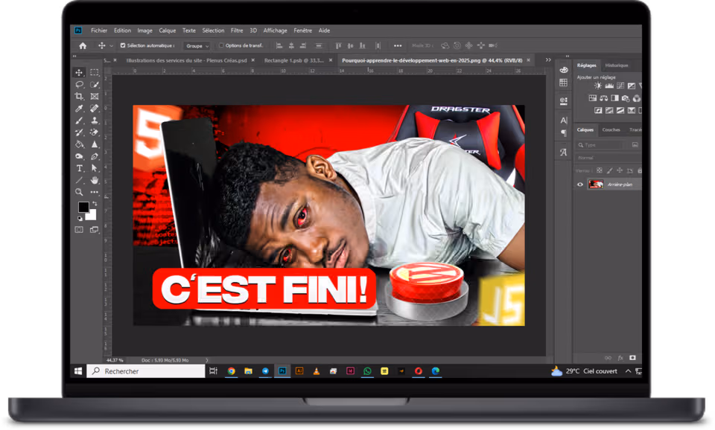Enable the Options de transf. checkbox
This screenshot has height=430, width=715.
(x=221, y=45)
